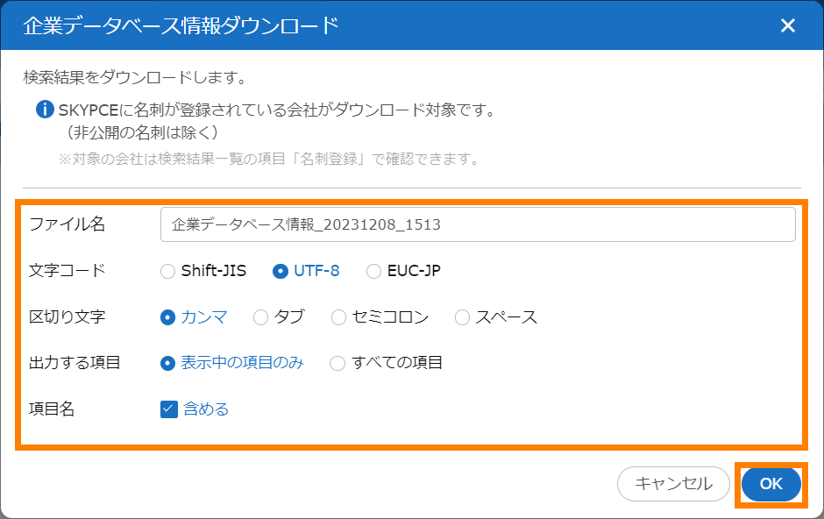Screen dimensions: 824x519
Task: Choose すべての項目 for output items
Action: (337, 363)
